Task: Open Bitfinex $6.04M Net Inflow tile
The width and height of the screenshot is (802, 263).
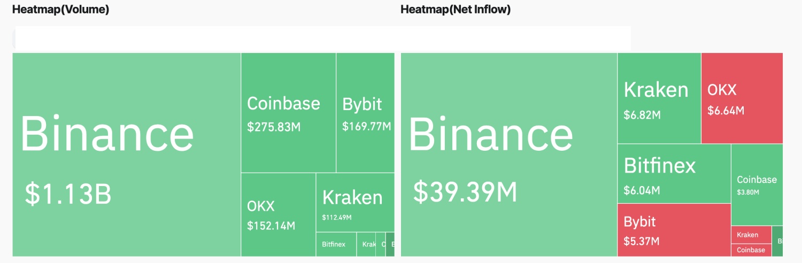Action: (x=674, y=174)
